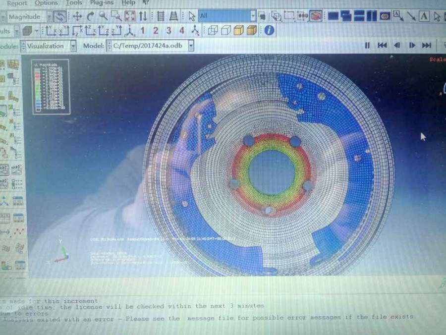Screen dimensions: 446x335
Task: Click the Plot Contours on Deformed Shape icon
Action: coord(4,111)
